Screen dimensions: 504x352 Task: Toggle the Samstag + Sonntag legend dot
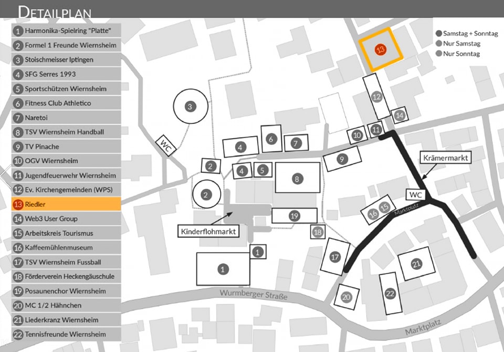[439, 33]
